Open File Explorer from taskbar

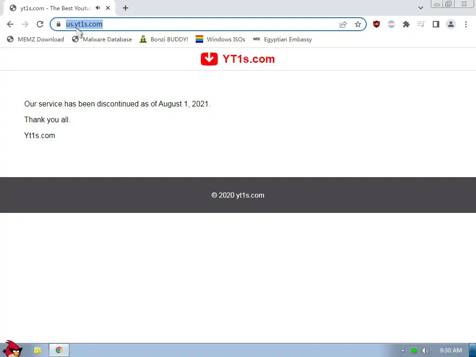(37, 350)
